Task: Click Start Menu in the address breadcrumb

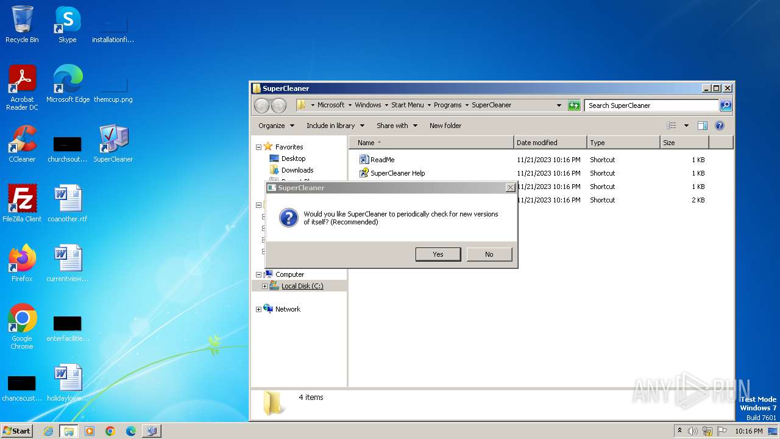Action: (408, 105)
